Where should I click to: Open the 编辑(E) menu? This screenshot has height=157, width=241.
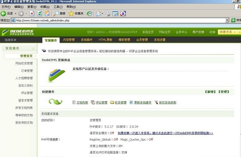[x=19, y=7]
